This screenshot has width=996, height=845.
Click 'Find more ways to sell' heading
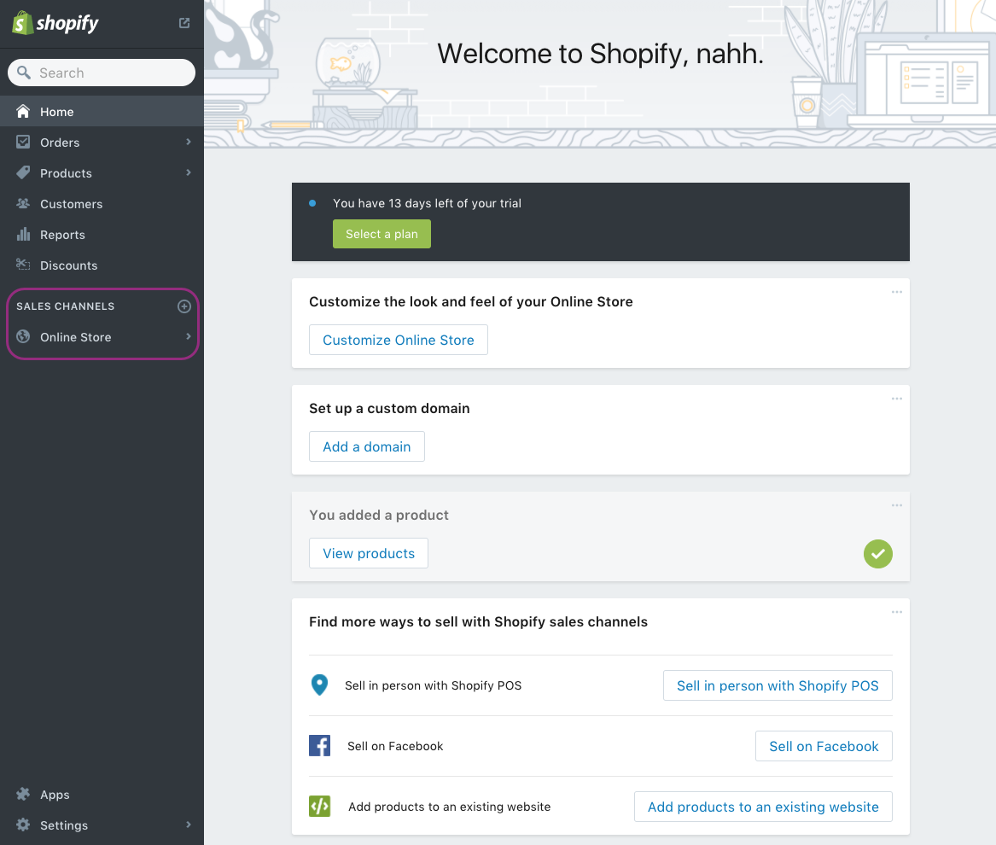point(478,622)
